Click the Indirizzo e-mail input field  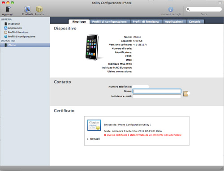tap(157, 96)
